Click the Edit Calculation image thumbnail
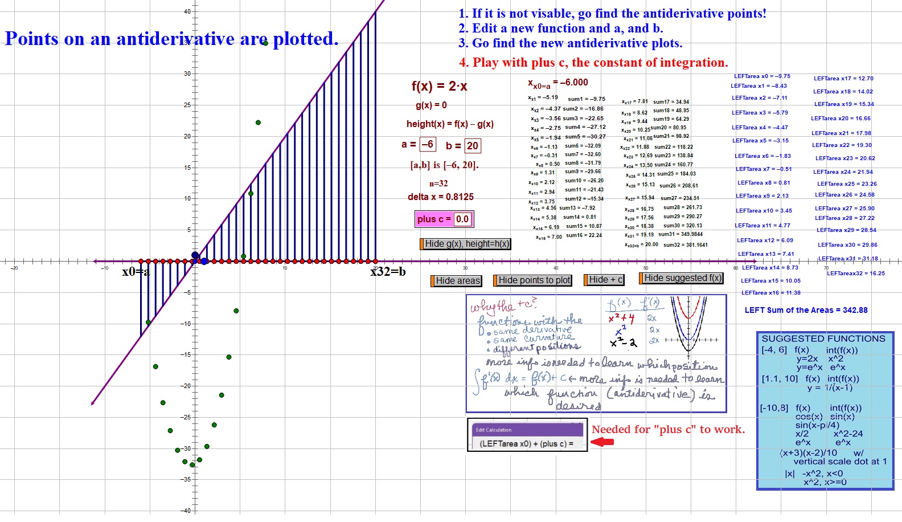 [x=527, y=435]
